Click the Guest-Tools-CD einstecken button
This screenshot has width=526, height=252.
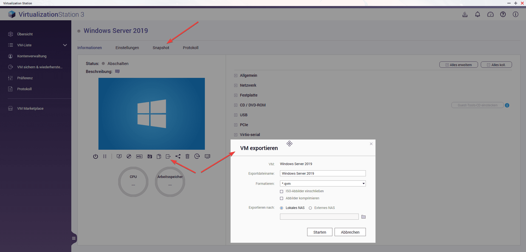click(477, 105)
